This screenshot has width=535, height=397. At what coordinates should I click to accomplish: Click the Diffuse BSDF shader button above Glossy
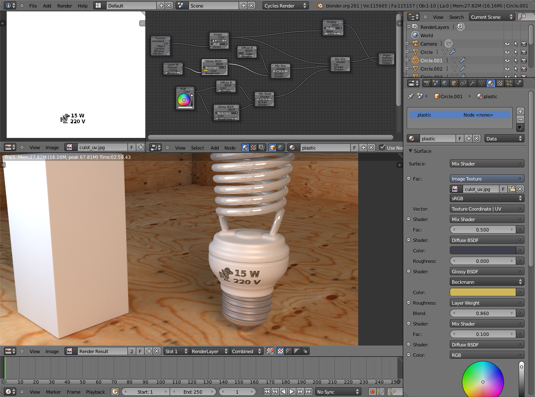(487, 240)
